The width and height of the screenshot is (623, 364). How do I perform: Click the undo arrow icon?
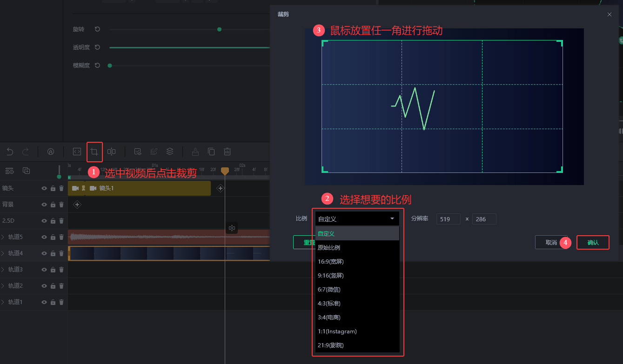click(x=10, y=152)
